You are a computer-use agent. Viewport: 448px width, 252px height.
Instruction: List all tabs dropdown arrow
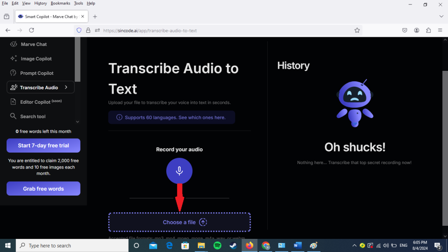[441, 17]
